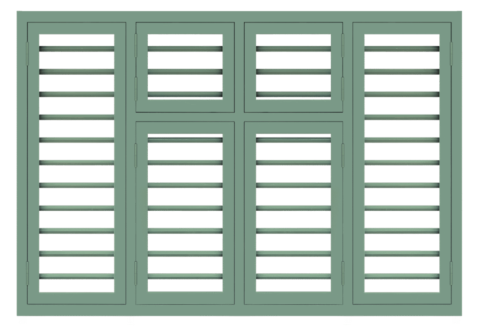Image resolution: width=479 pixels, height=336 pixels.
Task: Click the middle louver in upper-right small panel
Action: pyautogui.click(x=293, y=71)
